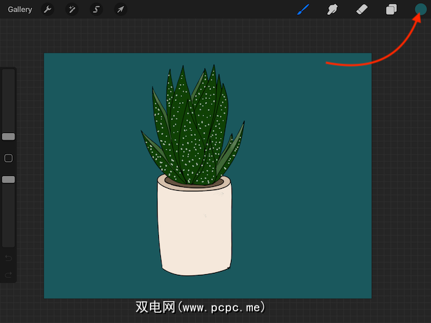Tap the cream-colored plant pot
The height and width of the screenshot is (323, 431).
pyautogui.click(x=194, y=231)
